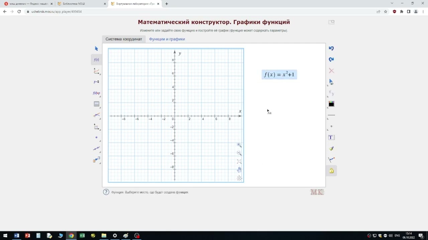428x240 pixels.
Task: Zoom in on the coordinate grid
Action: 239,145
